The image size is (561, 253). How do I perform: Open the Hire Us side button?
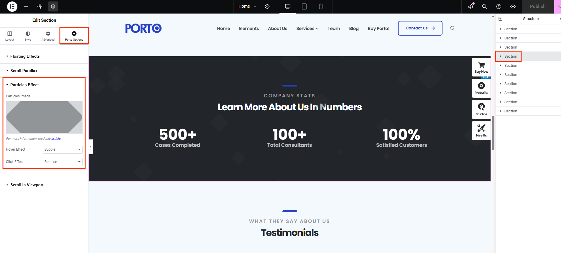[x=481, y=131]
